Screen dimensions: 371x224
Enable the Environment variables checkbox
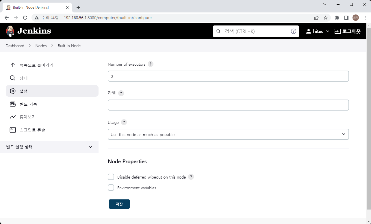(111, 188)
